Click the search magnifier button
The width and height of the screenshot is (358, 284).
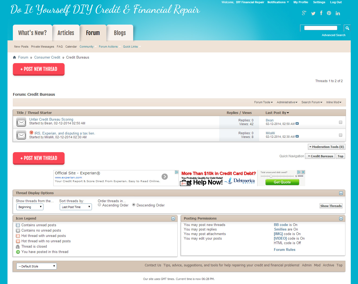pyautogui.click(x=347, y=28)
